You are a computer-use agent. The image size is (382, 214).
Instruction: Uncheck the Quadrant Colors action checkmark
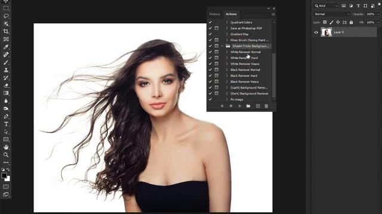[x=210, y=22]
